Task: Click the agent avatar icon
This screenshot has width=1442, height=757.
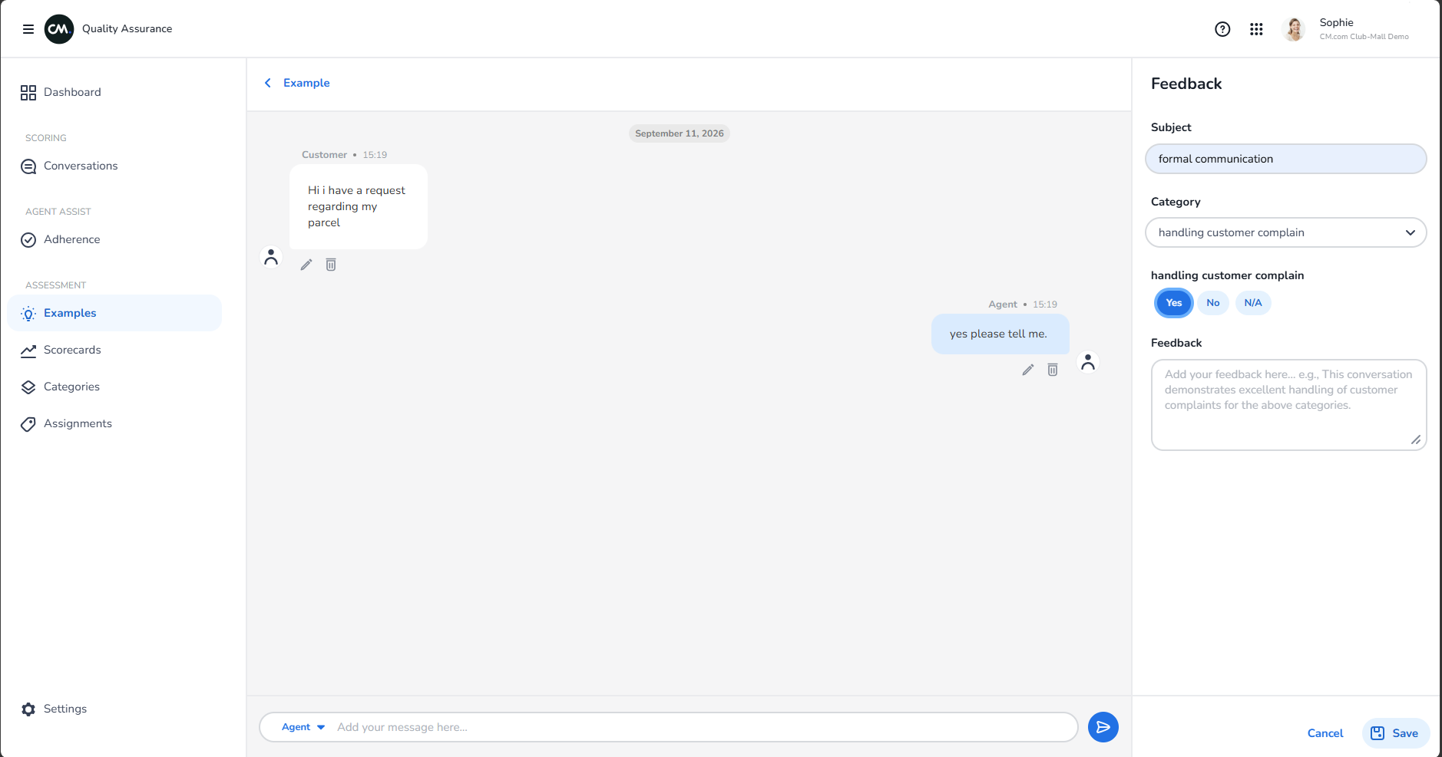Action: [1088, 361]
